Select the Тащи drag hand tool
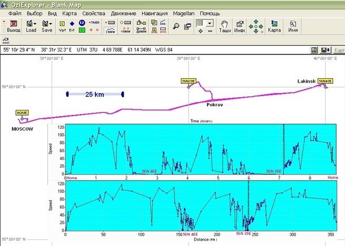Image resolution: width=345 pixels, height=246 pixels. 225,27
